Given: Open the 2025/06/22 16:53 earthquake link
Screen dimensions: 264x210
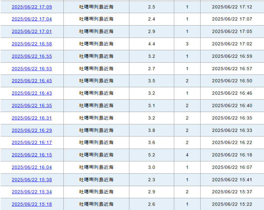Looking at the screenshot, I should click(32, 69).
